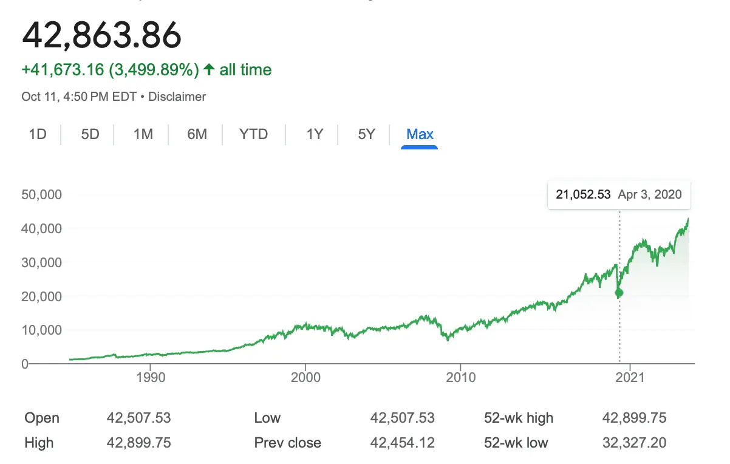Screen dimensions: 730x464
Task: Click the green data point marker on chart
Action: [x=619, y=293]
